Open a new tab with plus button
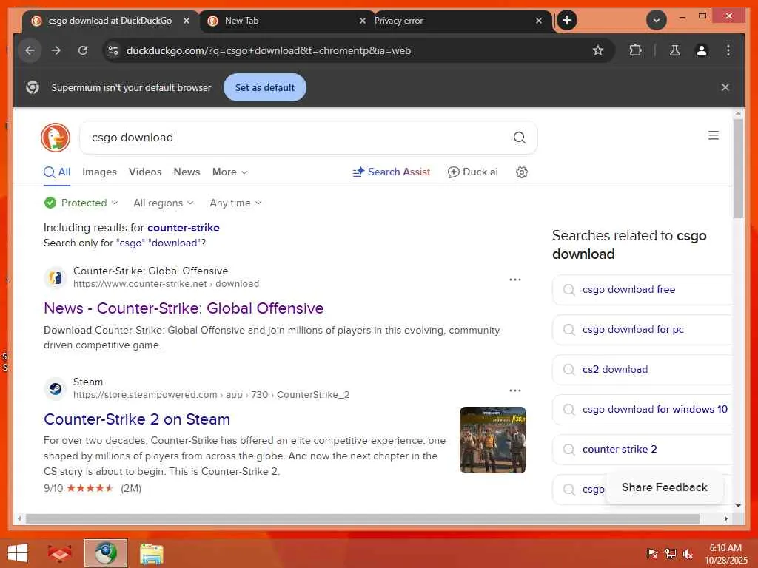 coord(567,20)
